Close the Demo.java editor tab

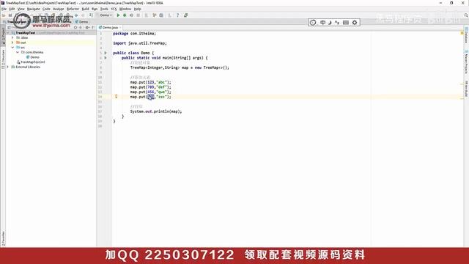pos(120,27)
